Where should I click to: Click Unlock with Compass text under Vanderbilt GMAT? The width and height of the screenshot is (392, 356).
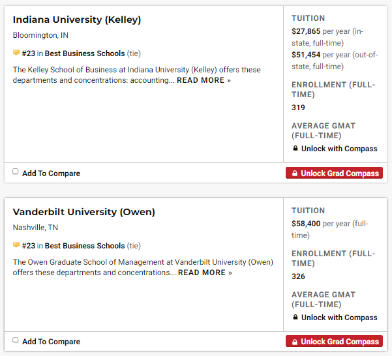pos(339,318)
